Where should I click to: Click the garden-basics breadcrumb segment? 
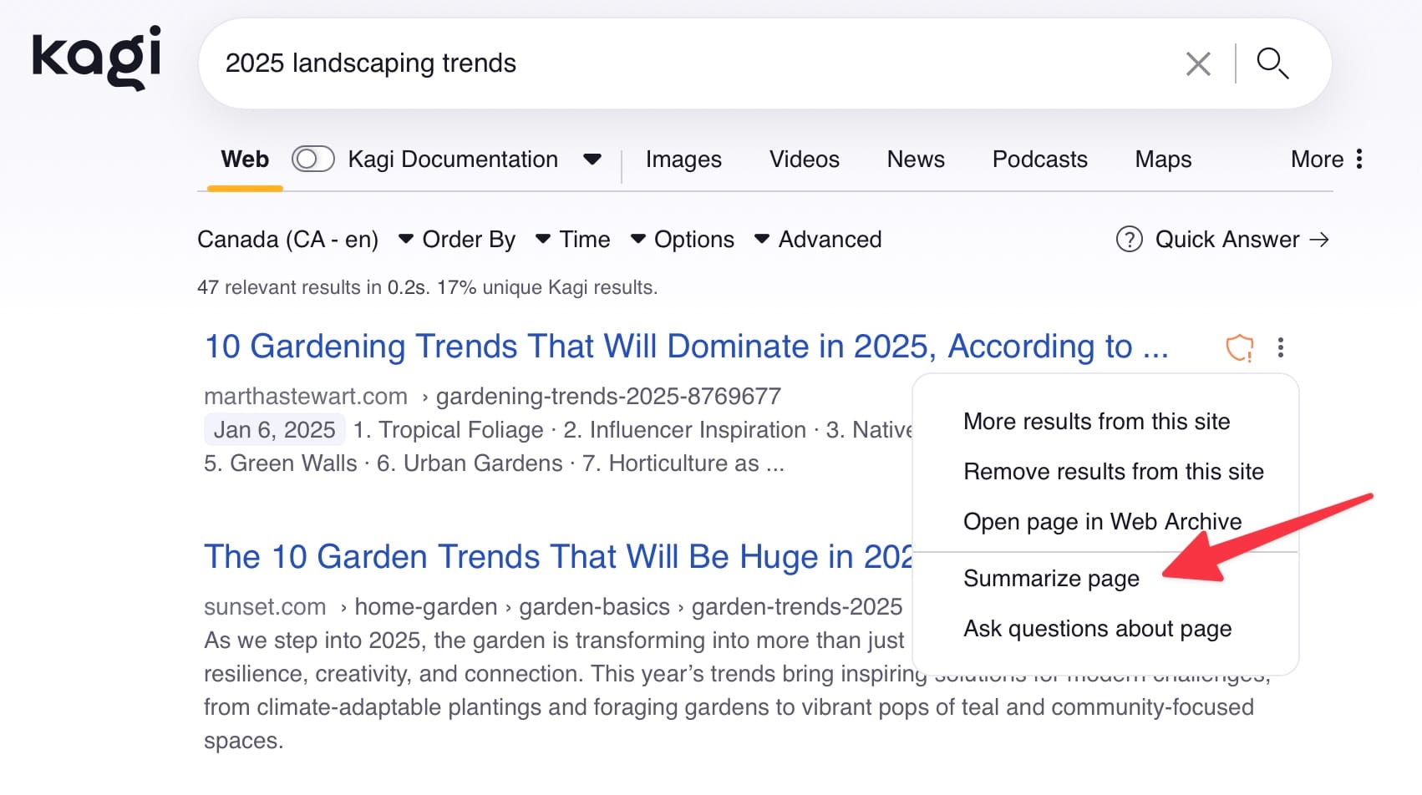point(594,606)
